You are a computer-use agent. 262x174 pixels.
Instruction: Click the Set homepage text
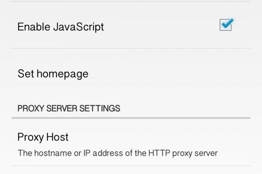pos(52,74)
